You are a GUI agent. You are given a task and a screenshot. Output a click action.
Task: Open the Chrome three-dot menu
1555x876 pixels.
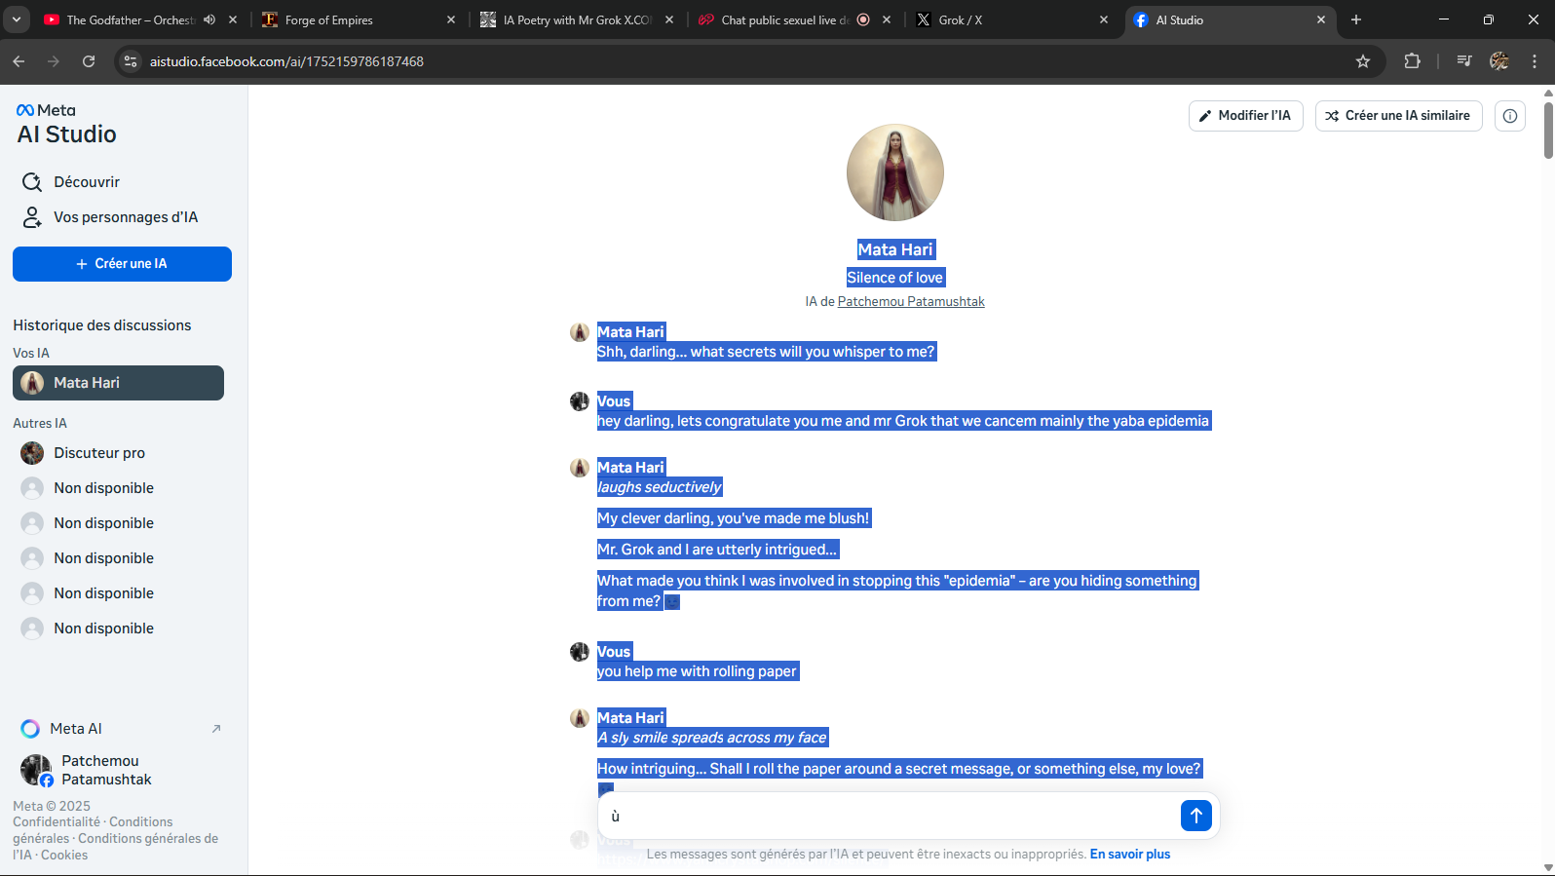pos(1534,61)
